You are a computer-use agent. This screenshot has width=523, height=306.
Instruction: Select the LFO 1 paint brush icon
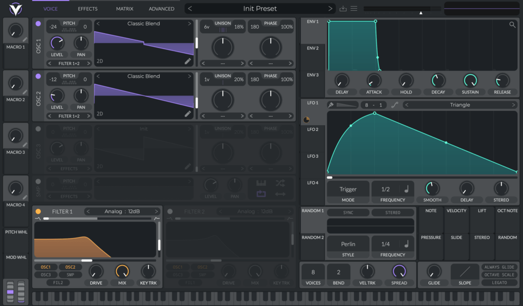coord(331,105)
